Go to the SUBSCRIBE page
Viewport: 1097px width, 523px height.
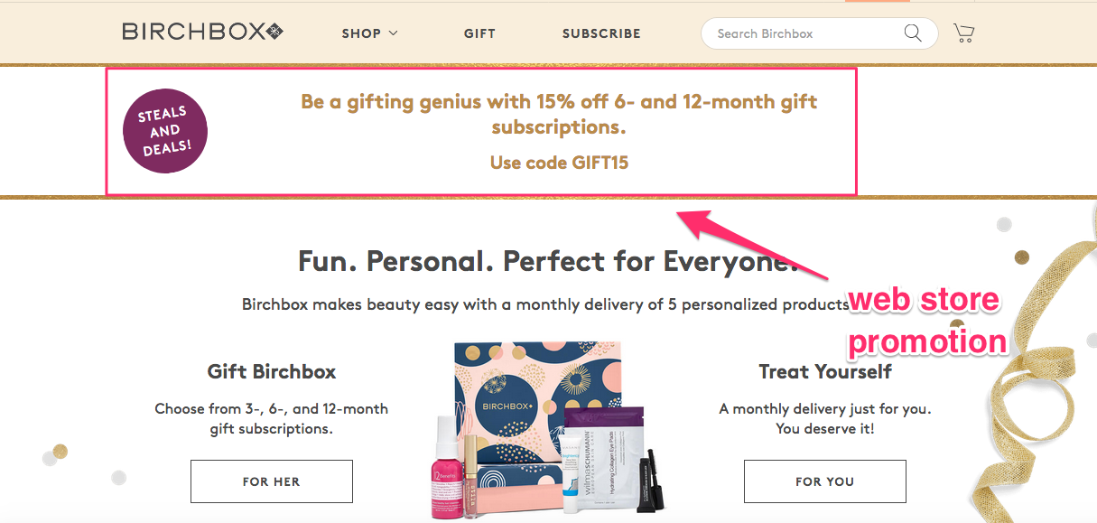(601, 33)
